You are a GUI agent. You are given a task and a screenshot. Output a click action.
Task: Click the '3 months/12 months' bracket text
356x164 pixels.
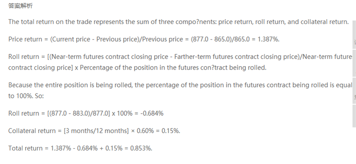click(x=96, y=131)
